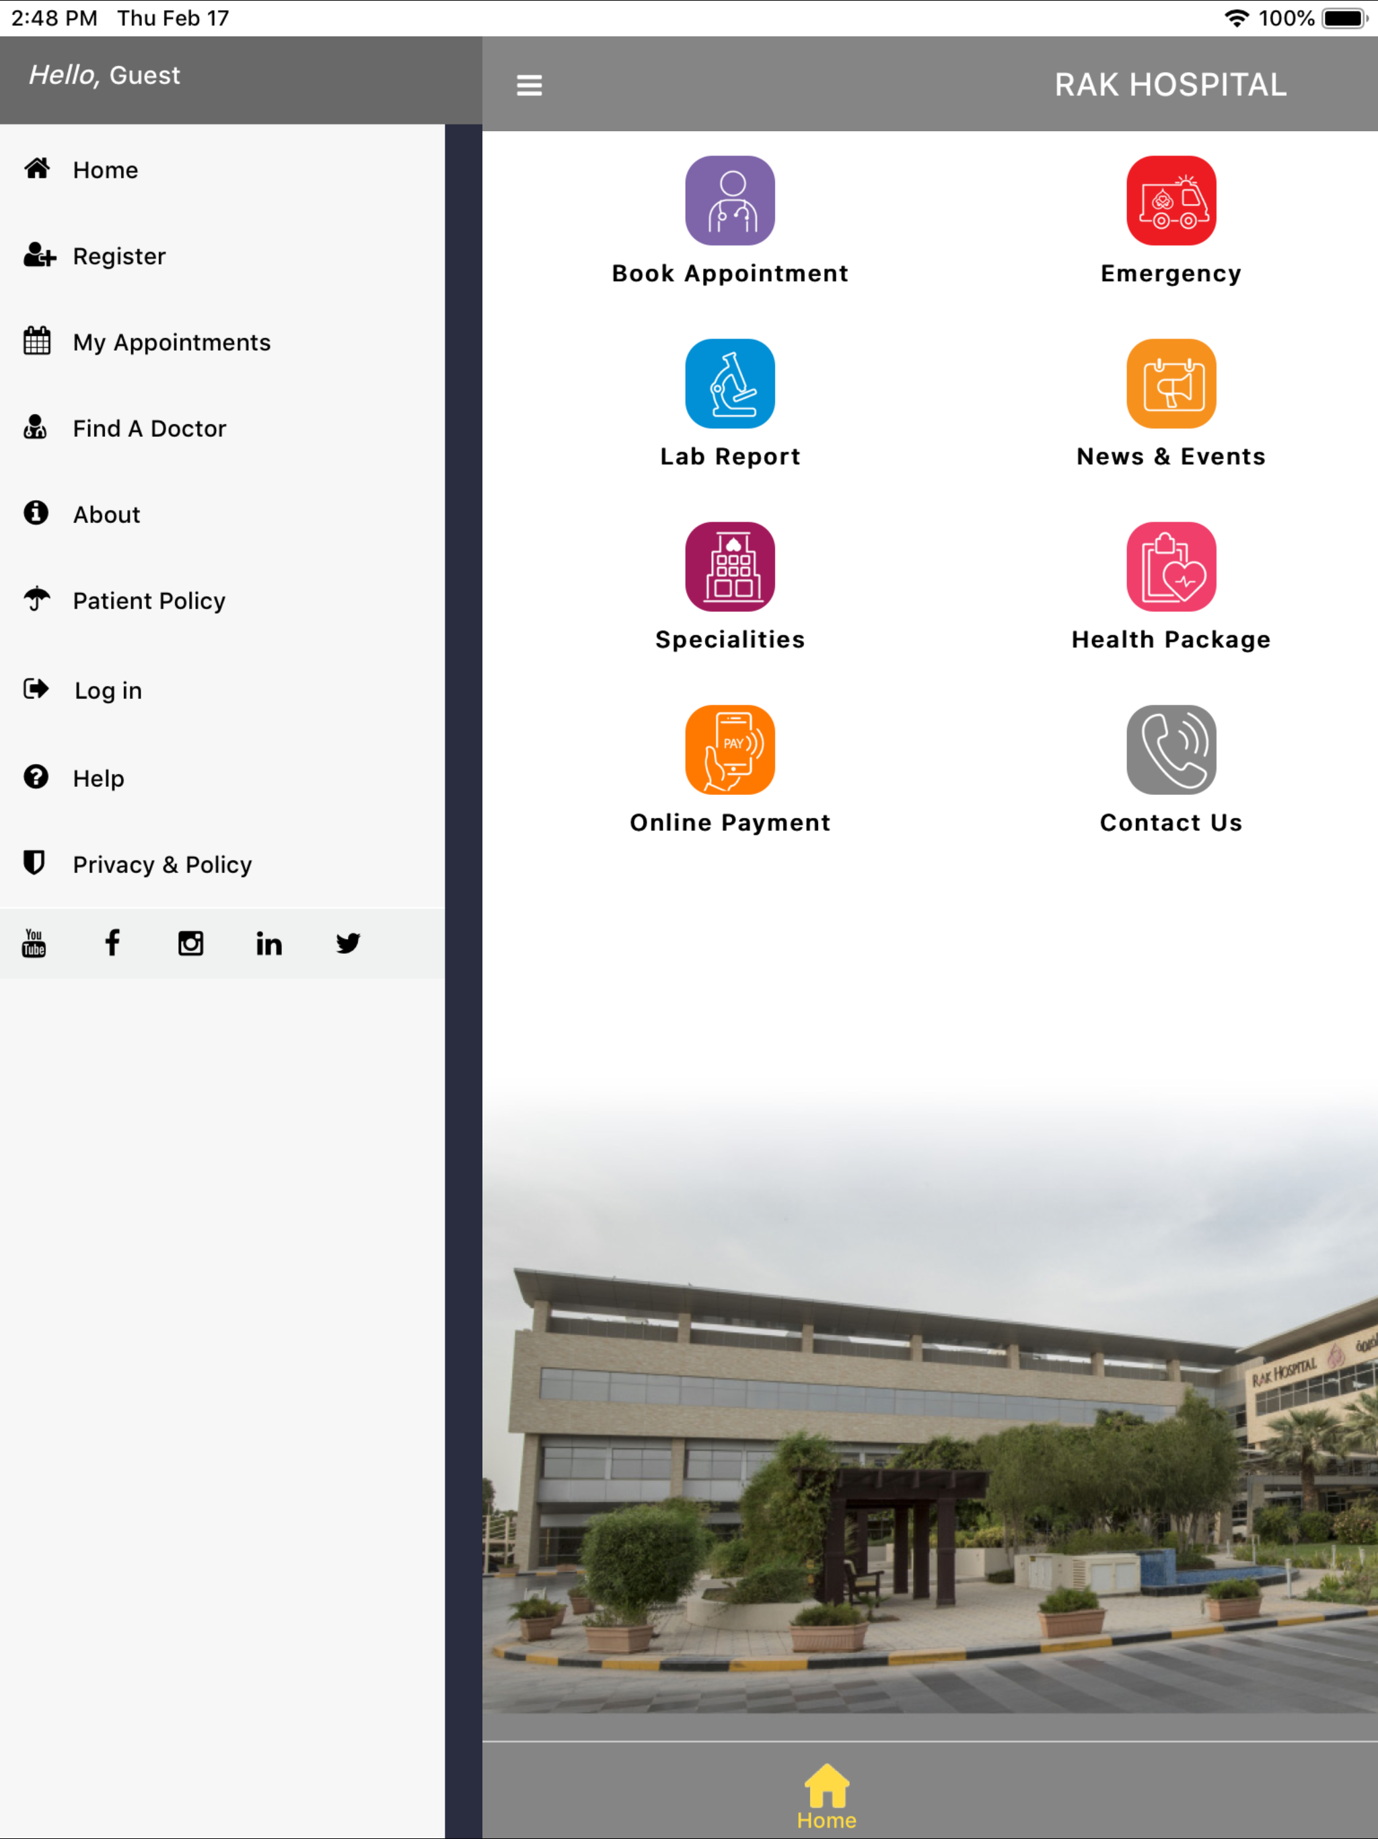Select Home in the side menu

(x=222, y=170)
